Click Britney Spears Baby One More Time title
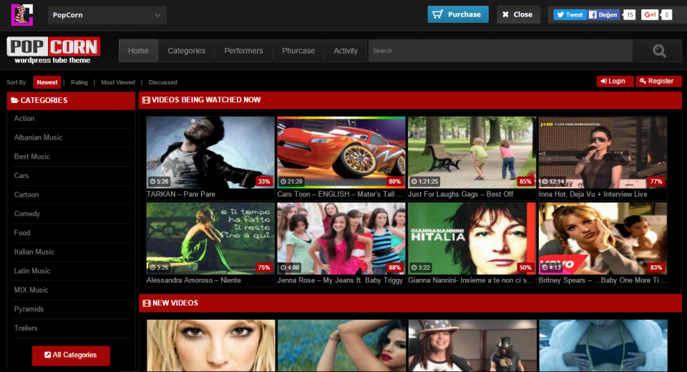The image size is (687, 372). 602,280
